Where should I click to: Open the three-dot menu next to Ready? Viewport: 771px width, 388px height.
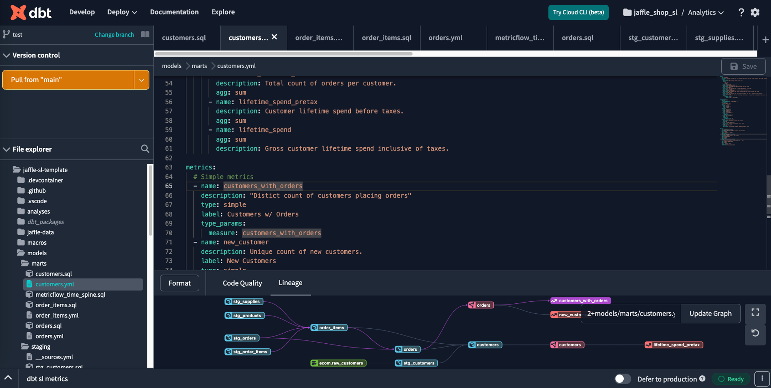[762, 379]
